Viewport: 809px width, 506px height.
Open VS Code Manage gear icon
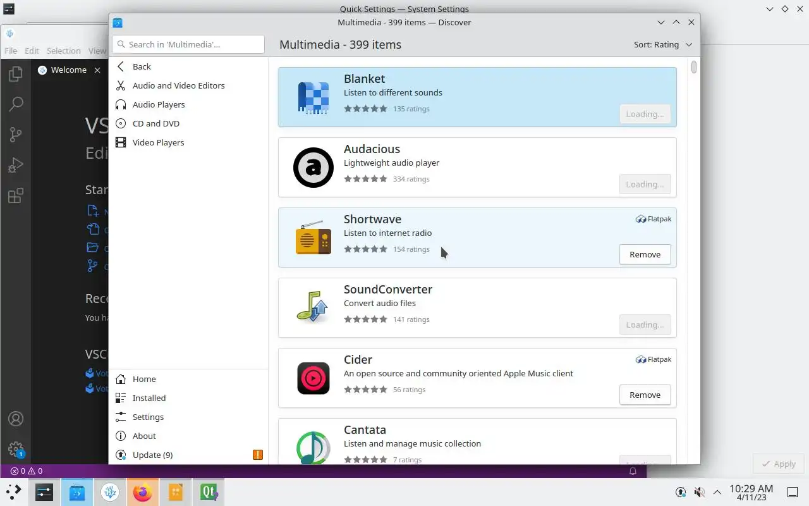16,449
